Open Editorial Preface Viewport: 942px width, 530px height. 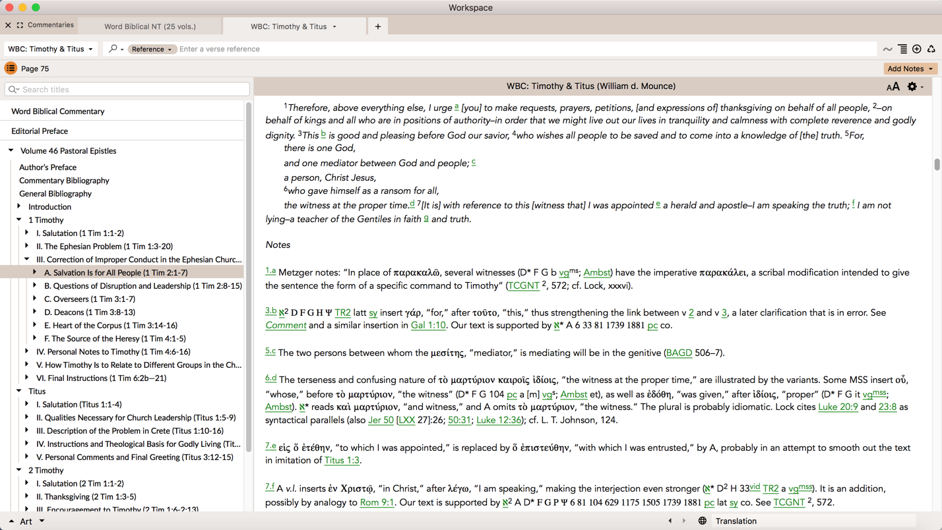click(x=40, y=131)
